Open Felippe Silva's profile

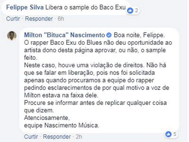[25, 8]
